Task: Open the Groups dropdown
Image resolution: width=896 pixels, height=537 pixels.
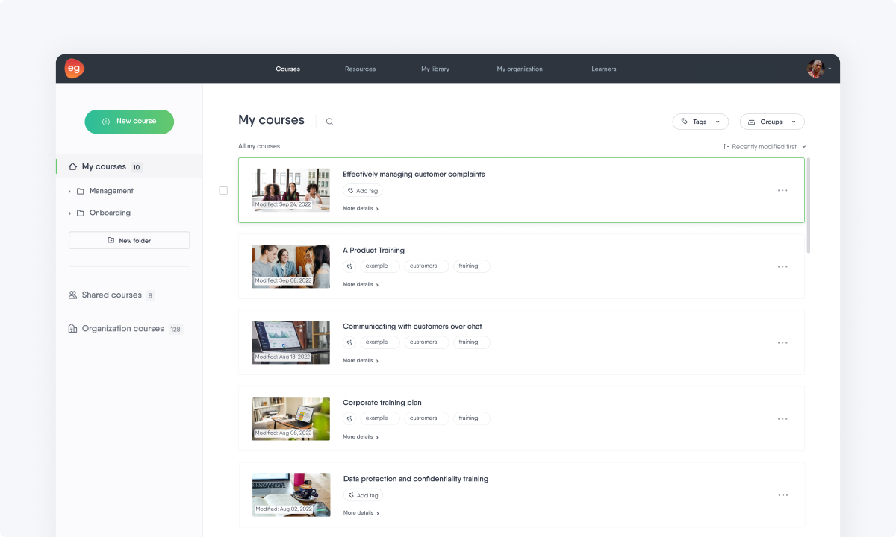Action: 771,121
